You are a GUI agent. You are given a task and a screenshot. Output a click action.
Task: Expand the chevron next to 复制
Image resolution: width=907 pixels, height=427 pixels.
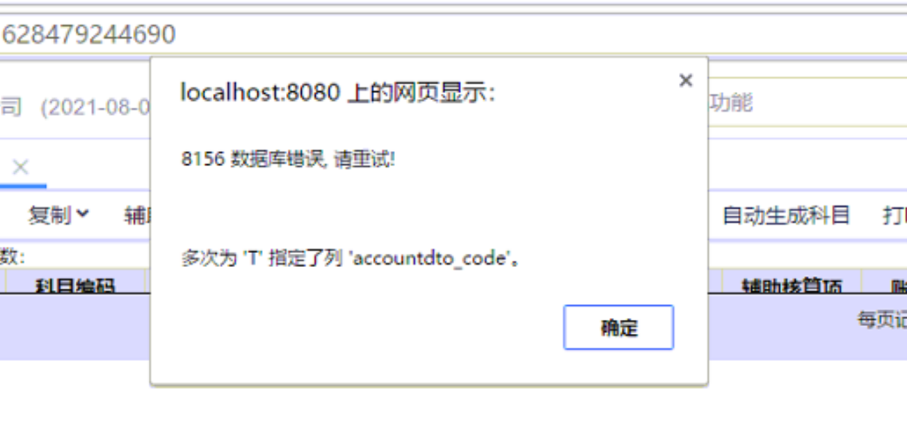point(83,215)
